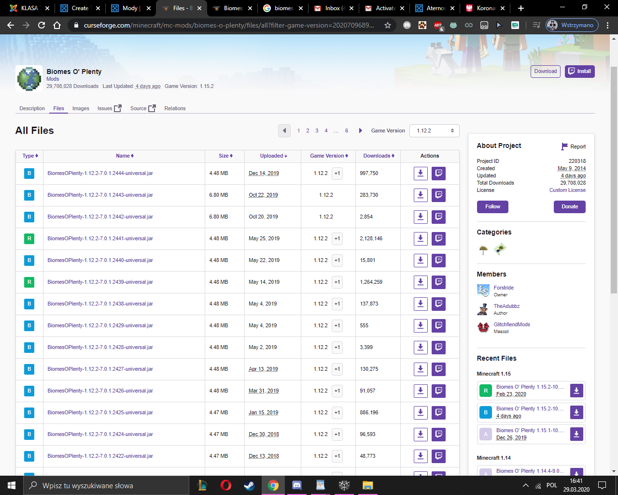Open the Images tab
Viewport: 618px width, 495px height.
pos(81,108)
